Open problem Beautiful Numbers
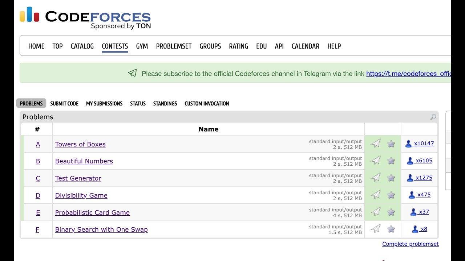The height and width of the screenshot is (261, 465). pyautogui.click(x=84, y=161)
